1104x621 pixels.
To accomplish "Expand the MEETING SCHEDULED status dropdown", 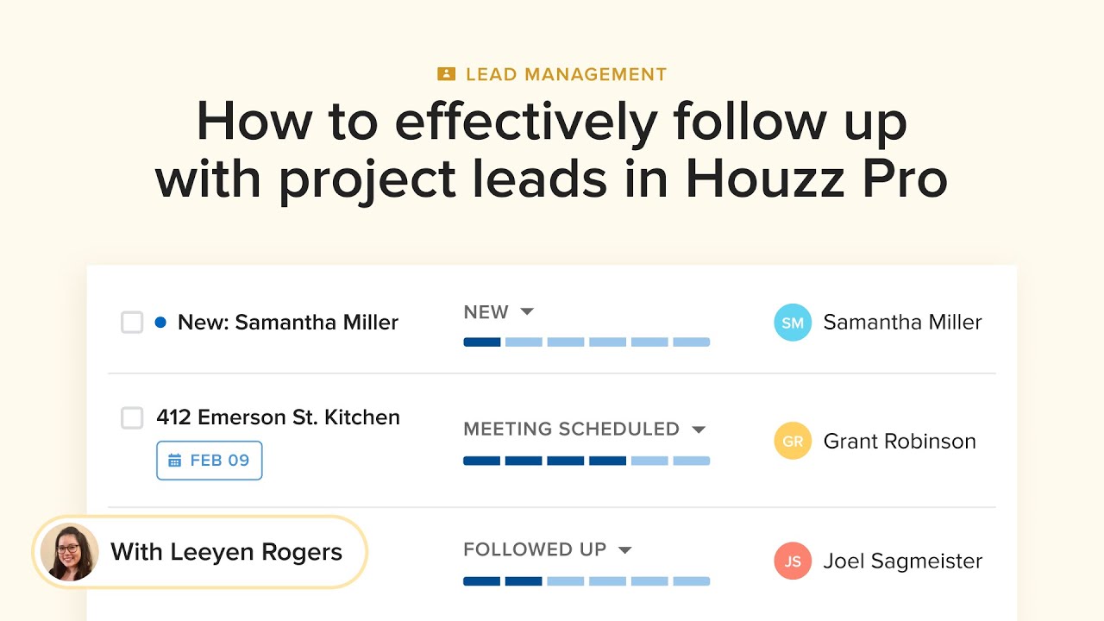I will point(699,429).
